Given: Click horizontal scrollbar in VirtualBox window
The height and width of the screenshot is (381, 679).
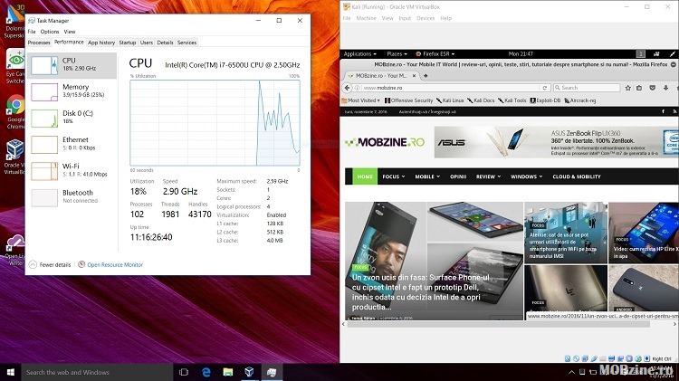Looking at the screenshot, I should pyautogui.click(x=498, y=324).
